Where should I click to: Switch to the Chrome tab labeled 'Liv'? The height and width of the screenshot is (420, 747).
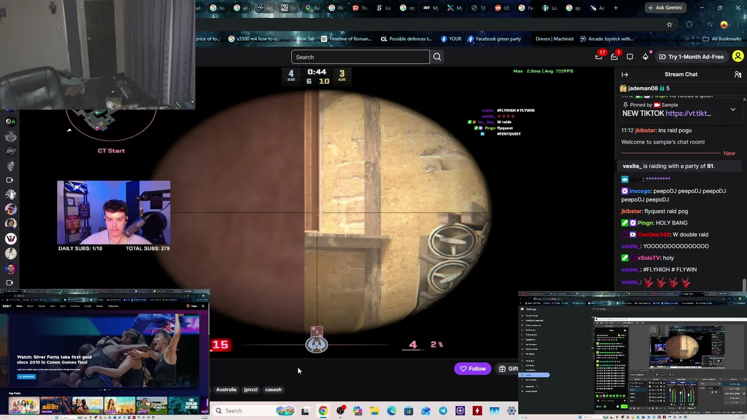tap(384, 8)
